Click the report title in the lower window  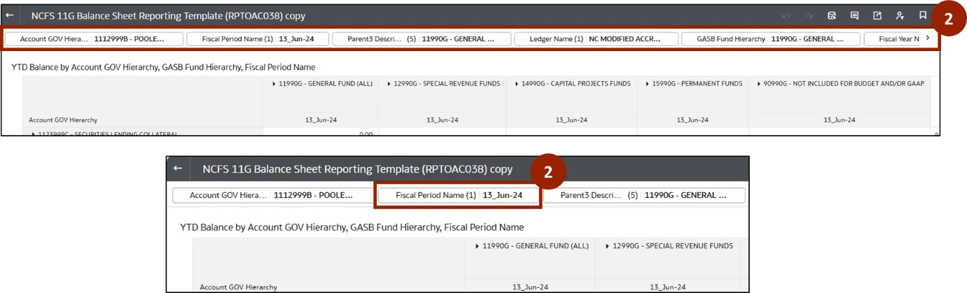pos(357,169)
